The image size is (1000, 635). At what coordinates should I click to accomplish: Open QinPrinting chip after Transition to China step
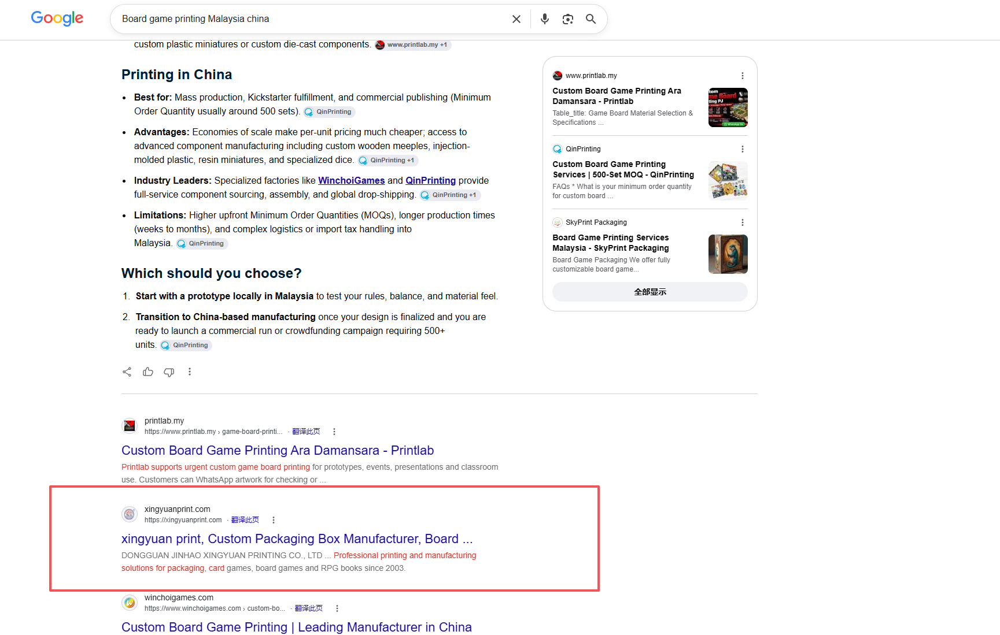click(185, 346)
